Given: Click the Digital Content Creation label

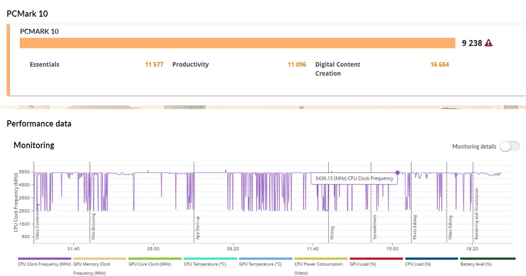Looking at the screenshot, I should pos(338,69).
